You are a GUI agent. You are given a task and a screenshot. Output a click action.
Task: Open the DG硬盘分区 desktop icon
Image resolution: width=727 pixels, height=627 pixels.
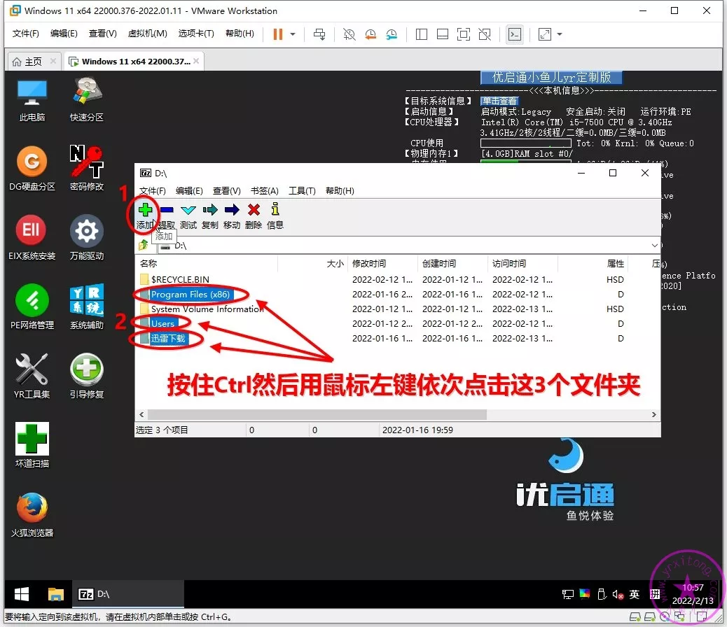(x=32, y=163)
